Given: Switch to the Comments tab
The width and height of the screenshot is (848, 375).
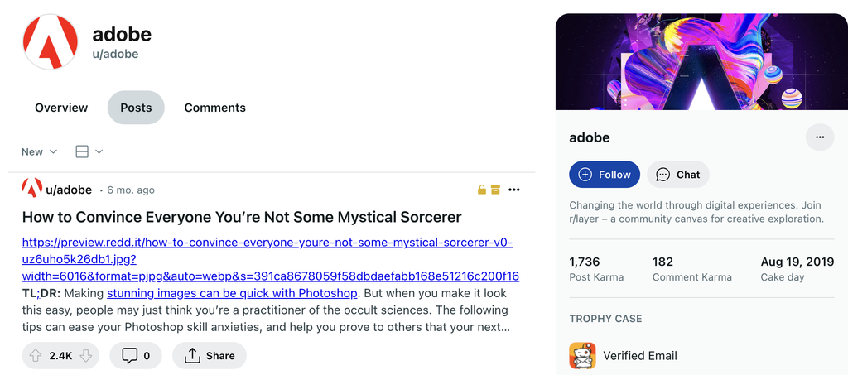Looking at the screenshot, I should pos(214,108).
